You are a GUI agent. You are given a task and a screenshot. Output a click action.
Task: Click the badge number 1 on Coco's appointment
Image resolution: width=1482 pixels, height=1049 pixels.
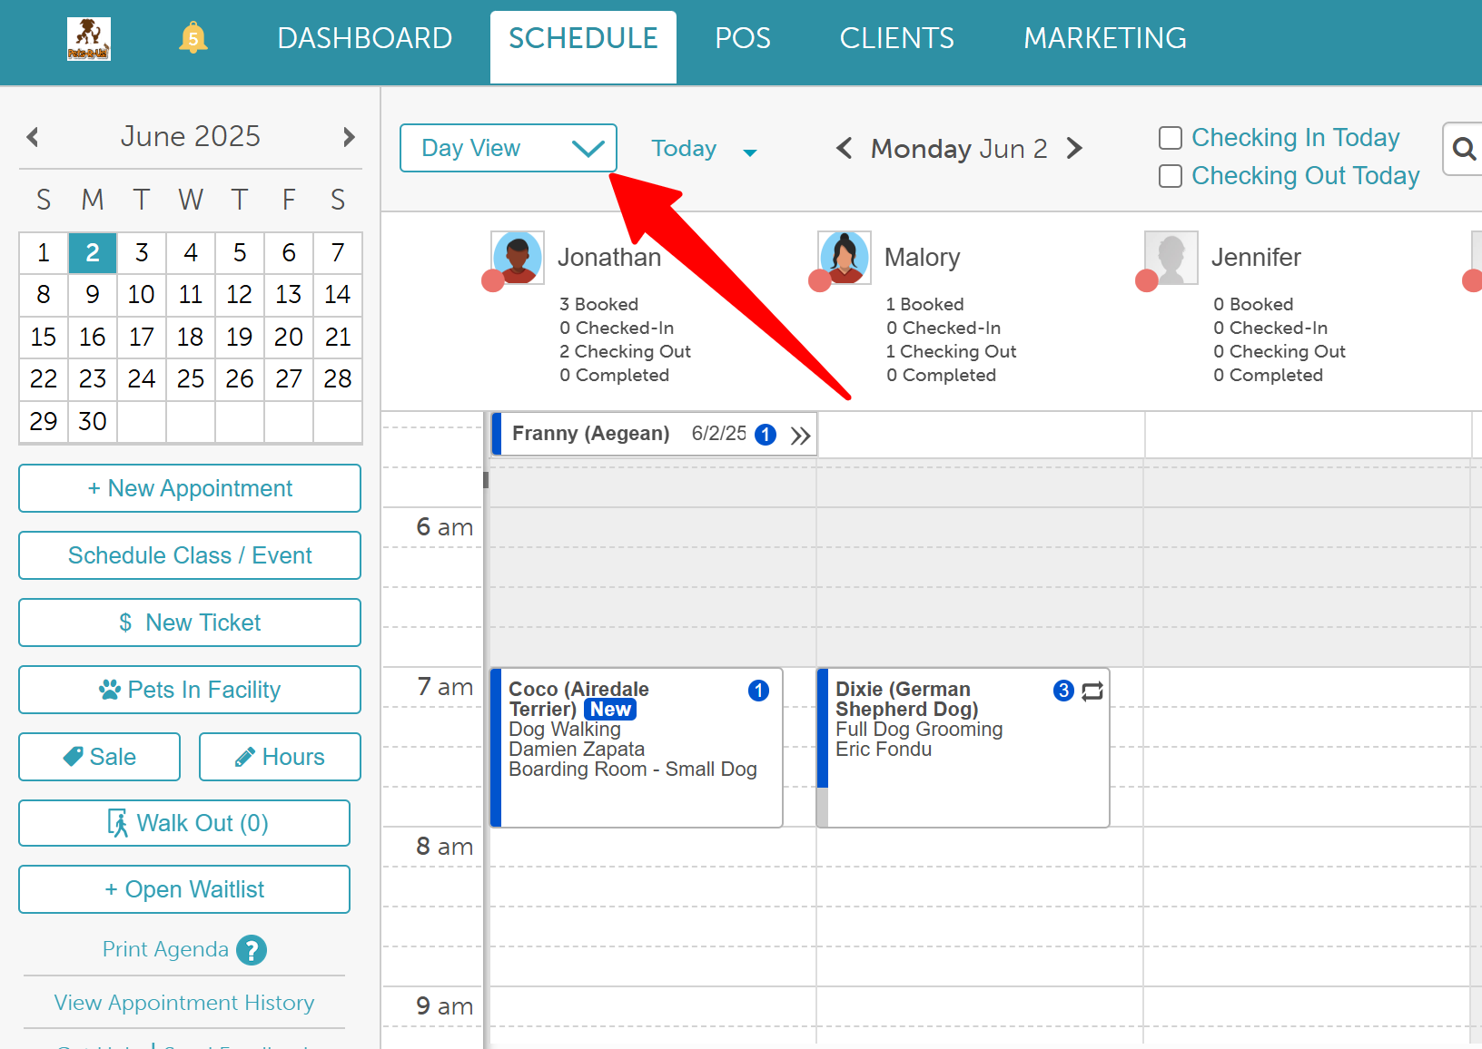coord(758,691)
